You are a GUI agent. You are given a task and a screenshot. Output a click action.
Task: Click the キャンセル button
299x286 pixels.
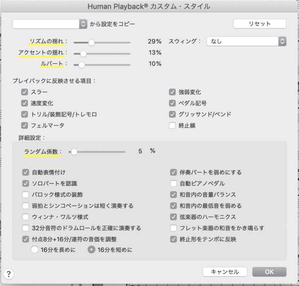point(225,272)
